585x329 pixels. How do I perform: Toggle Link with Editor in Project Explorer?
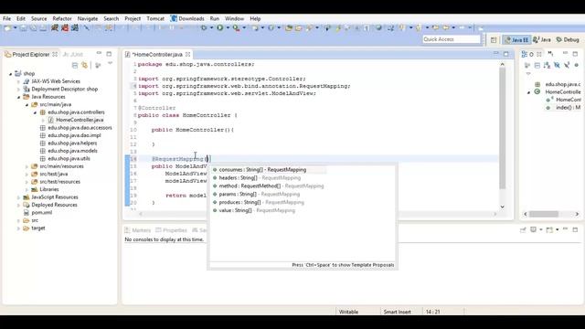pos(85,65)
